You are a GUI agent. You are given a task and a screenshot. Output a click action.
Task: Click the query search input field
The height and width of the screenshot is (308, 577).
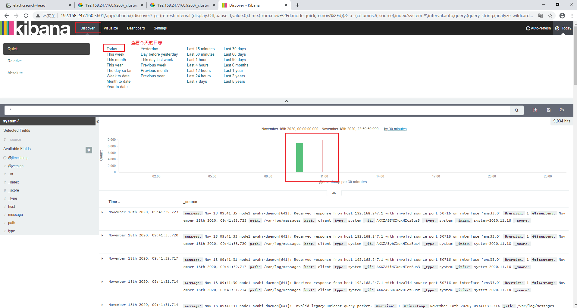(257, 110)
